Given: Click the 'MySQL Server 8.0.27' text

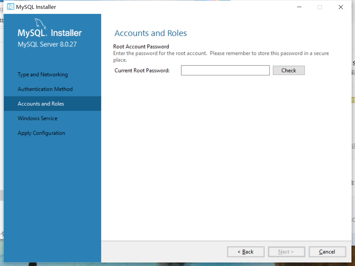Looking at the screenshot, I should click(47, 44).
